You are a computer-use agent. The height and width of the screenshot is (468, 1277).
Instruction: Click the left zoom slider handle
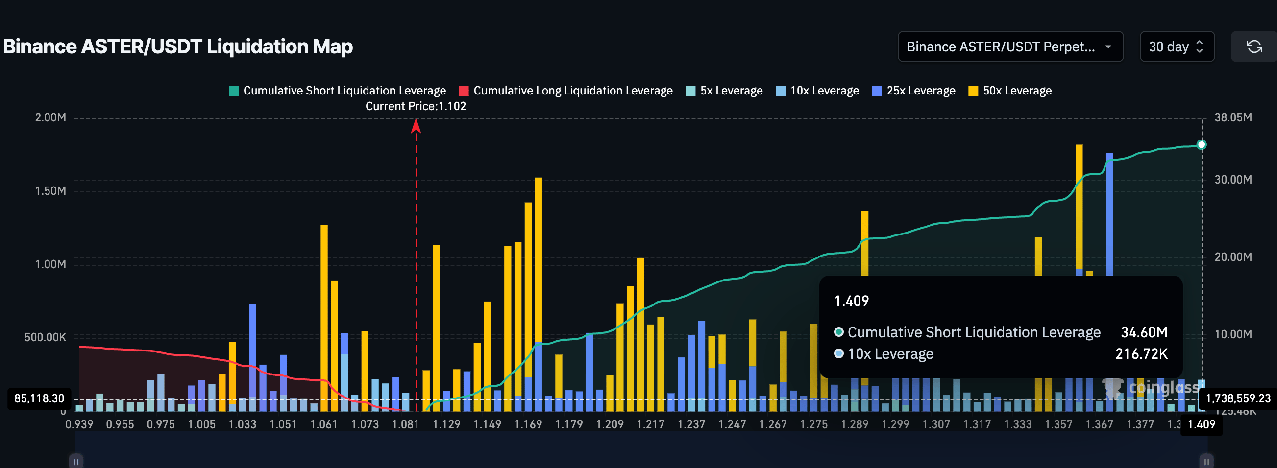coord(76,461)
